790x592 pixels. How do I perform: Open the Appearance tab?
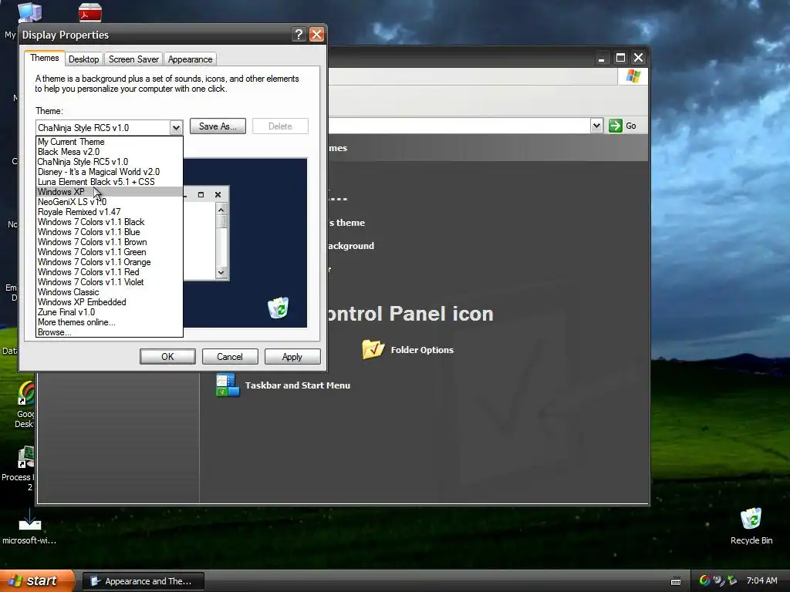click(x=190, y=59)
